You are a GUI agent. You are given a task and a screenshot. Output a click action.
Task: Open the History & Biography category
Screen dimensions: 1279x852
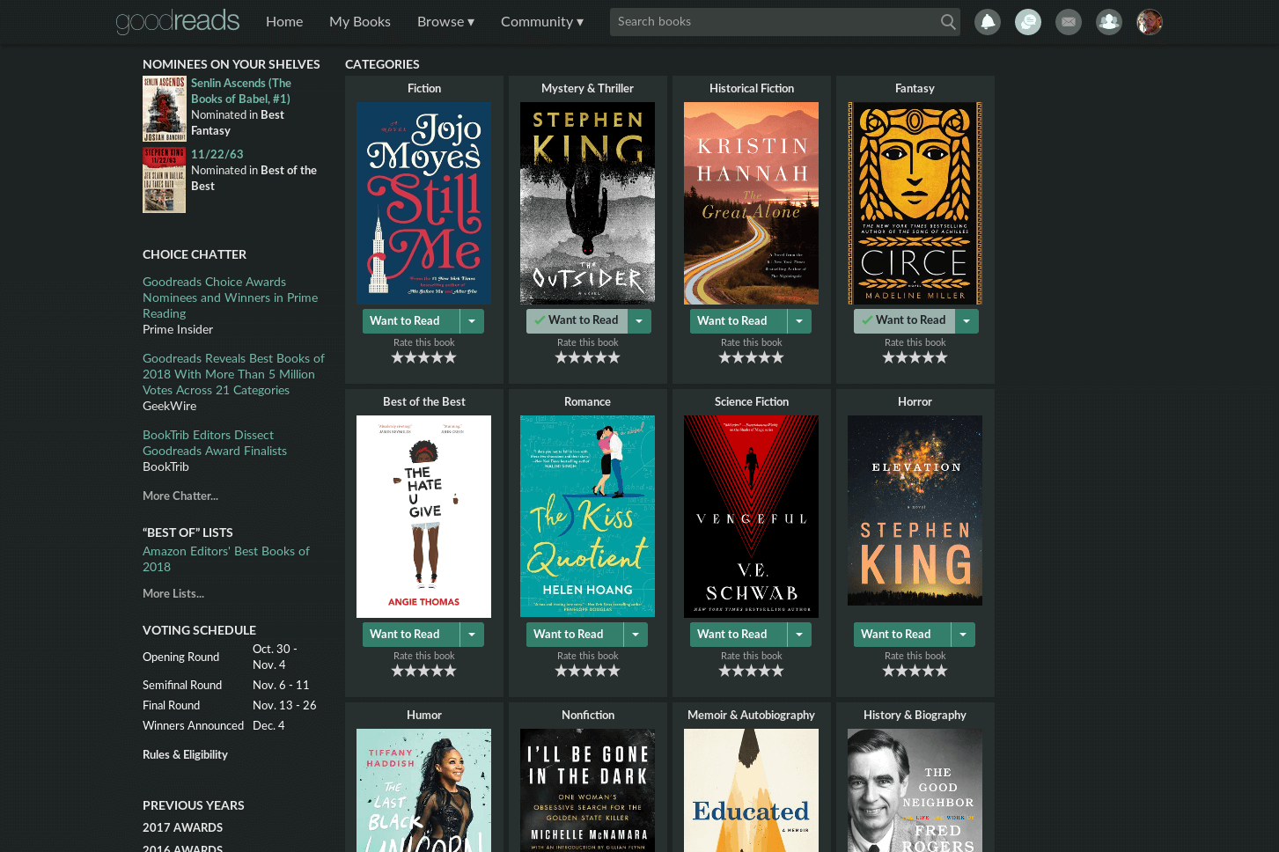915,715
